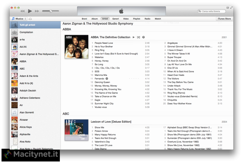Start playback with the Play button
The image size is (243, 163).
click(x=30, y=11)
